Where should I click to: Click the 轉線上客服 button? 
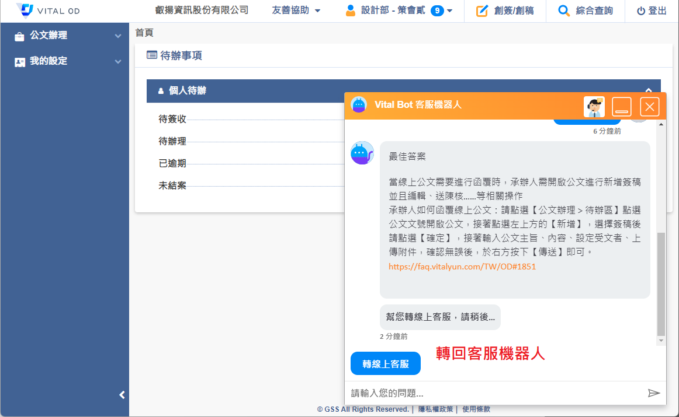click(385, 364)
